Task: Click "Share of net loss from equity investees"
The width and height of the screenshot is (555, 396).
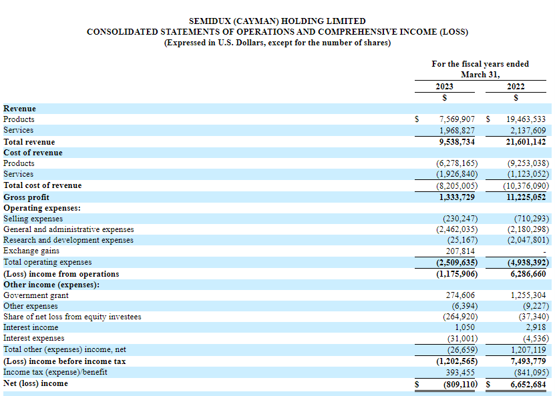Action: 72,317
